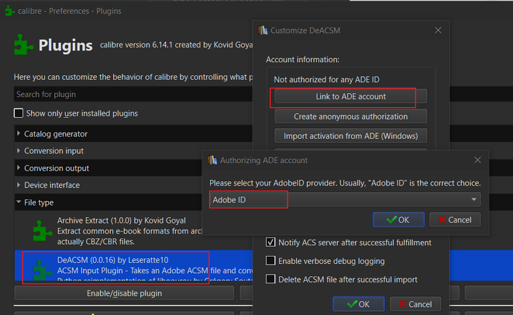Viewport: 513px width, 315px height.
Task: Click the "Not authorized for any ADE ID" text
Action: pos(326,80)
